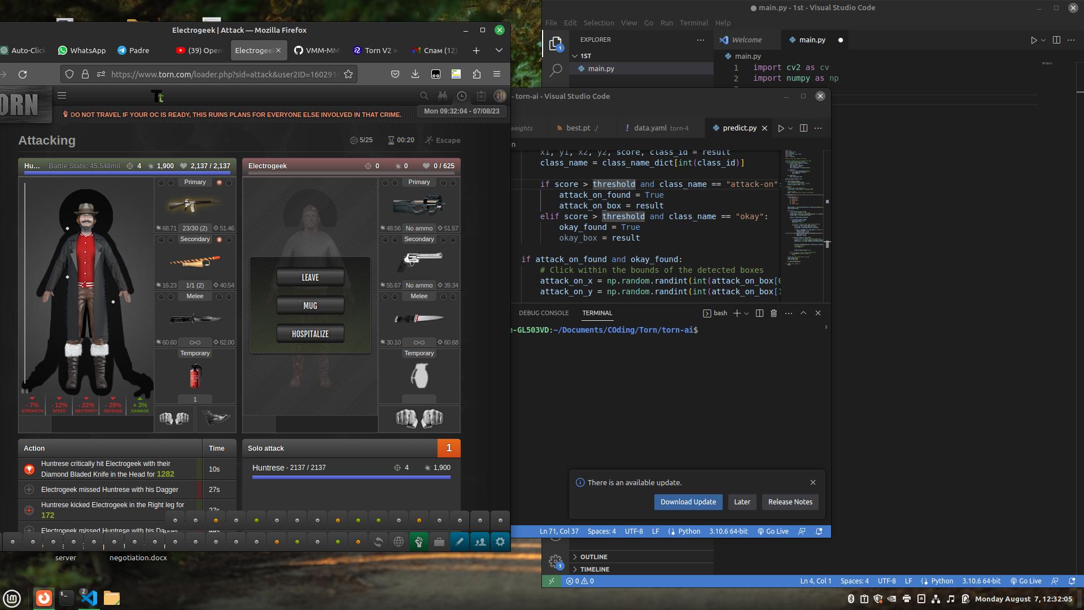Open VS Code Manage gear icon

[x=556, y=561]
